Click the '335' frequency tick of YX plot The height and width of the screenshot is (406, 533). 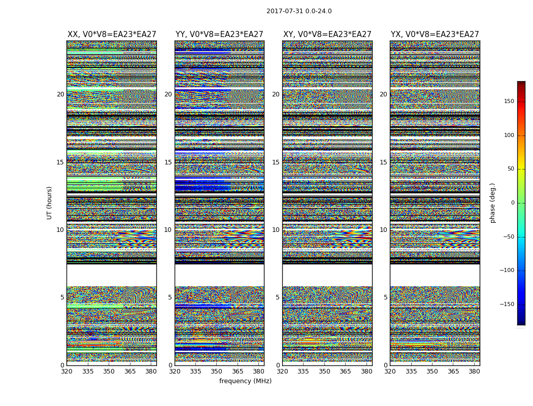pos(411,371)
